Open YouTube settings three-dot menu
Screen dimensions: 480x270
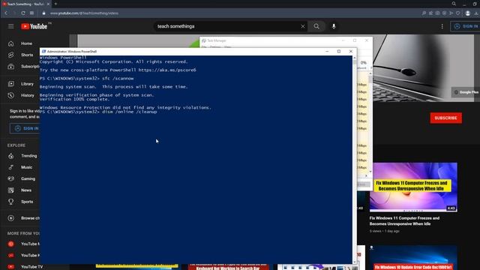pyautogui.click(x=442, y=26)
